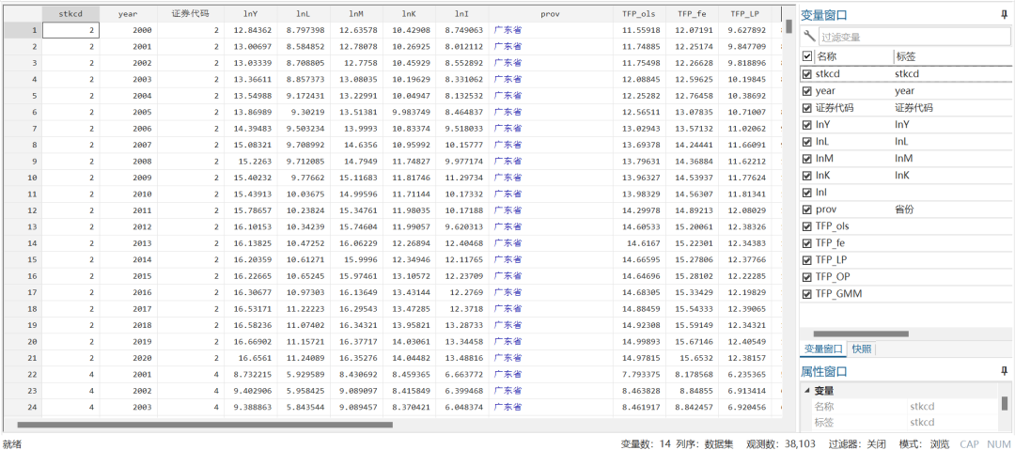Click lnL cell 9.708992
The width and height of the screenshot is (1015, 450).
[303, 145]
